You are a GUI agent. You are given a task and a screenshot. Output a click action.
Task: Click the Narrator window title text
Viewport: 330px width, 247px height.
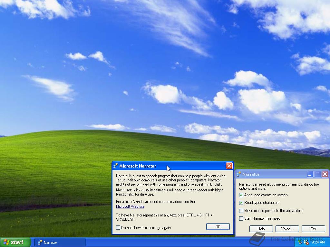coord(251,174)
